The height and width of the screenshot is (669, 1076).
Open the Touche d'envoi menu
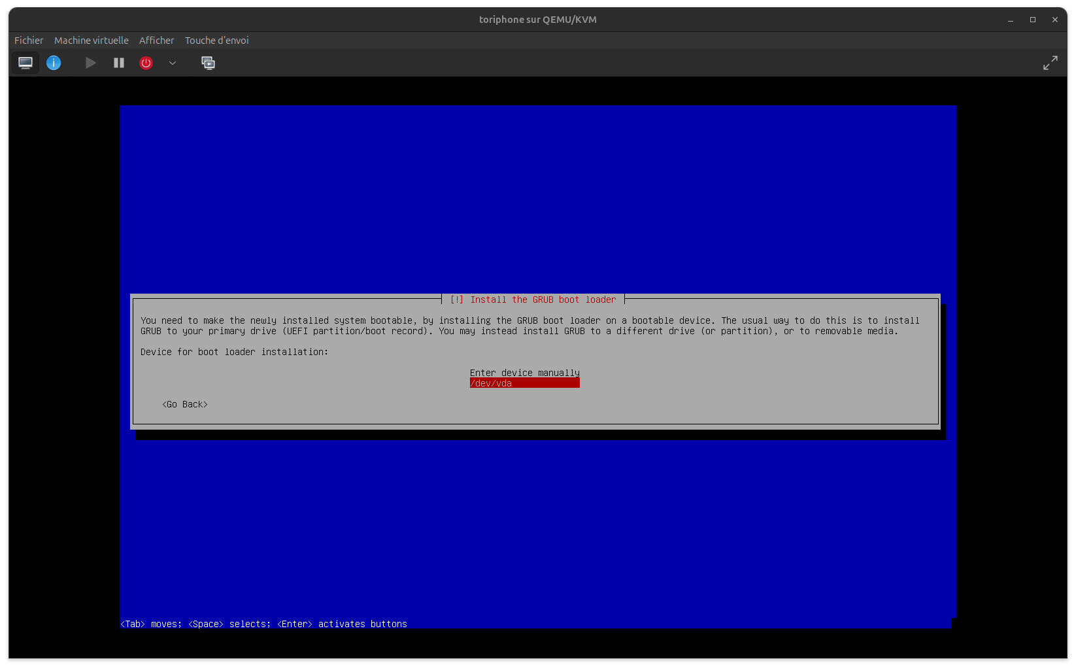pos(216,41)
